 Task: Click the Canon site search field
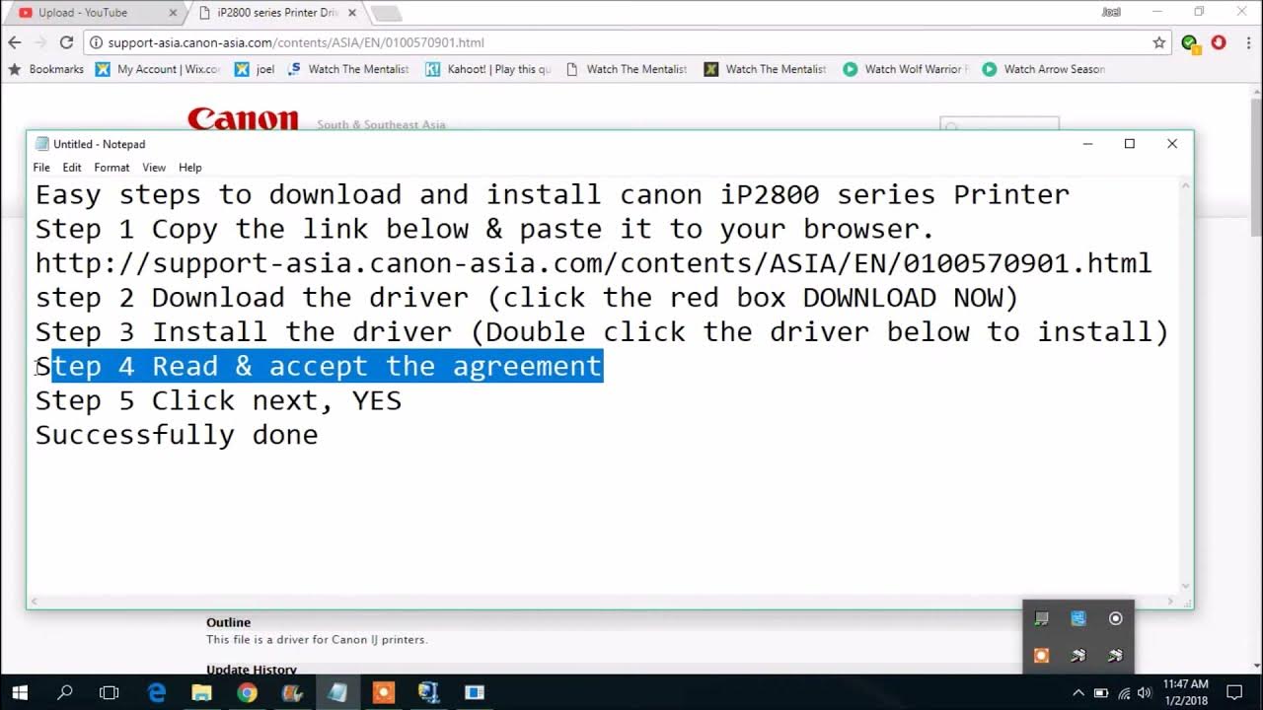tap(1000, 124)
